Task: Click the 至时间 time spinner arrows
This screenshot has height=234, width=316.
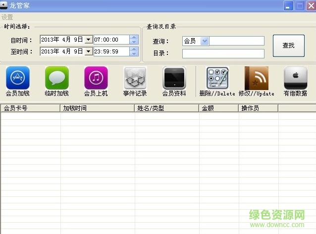Action: 134,51
